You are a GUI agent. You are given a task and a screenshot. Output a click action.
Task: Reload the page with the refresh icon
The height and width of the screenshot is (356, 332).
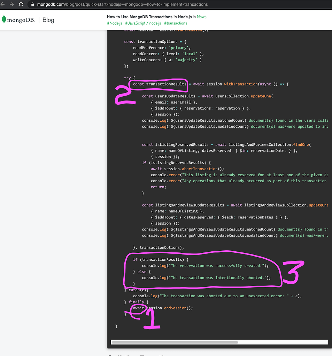click(21, 5)
